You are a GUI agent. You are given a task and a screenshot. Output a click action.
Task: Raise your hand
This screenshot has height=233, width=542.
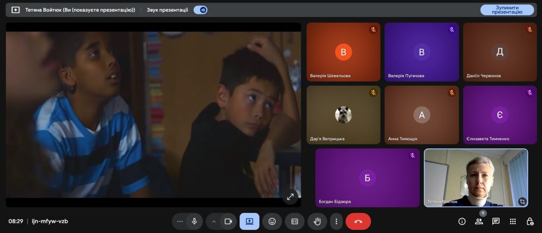[x=318, y=221]
